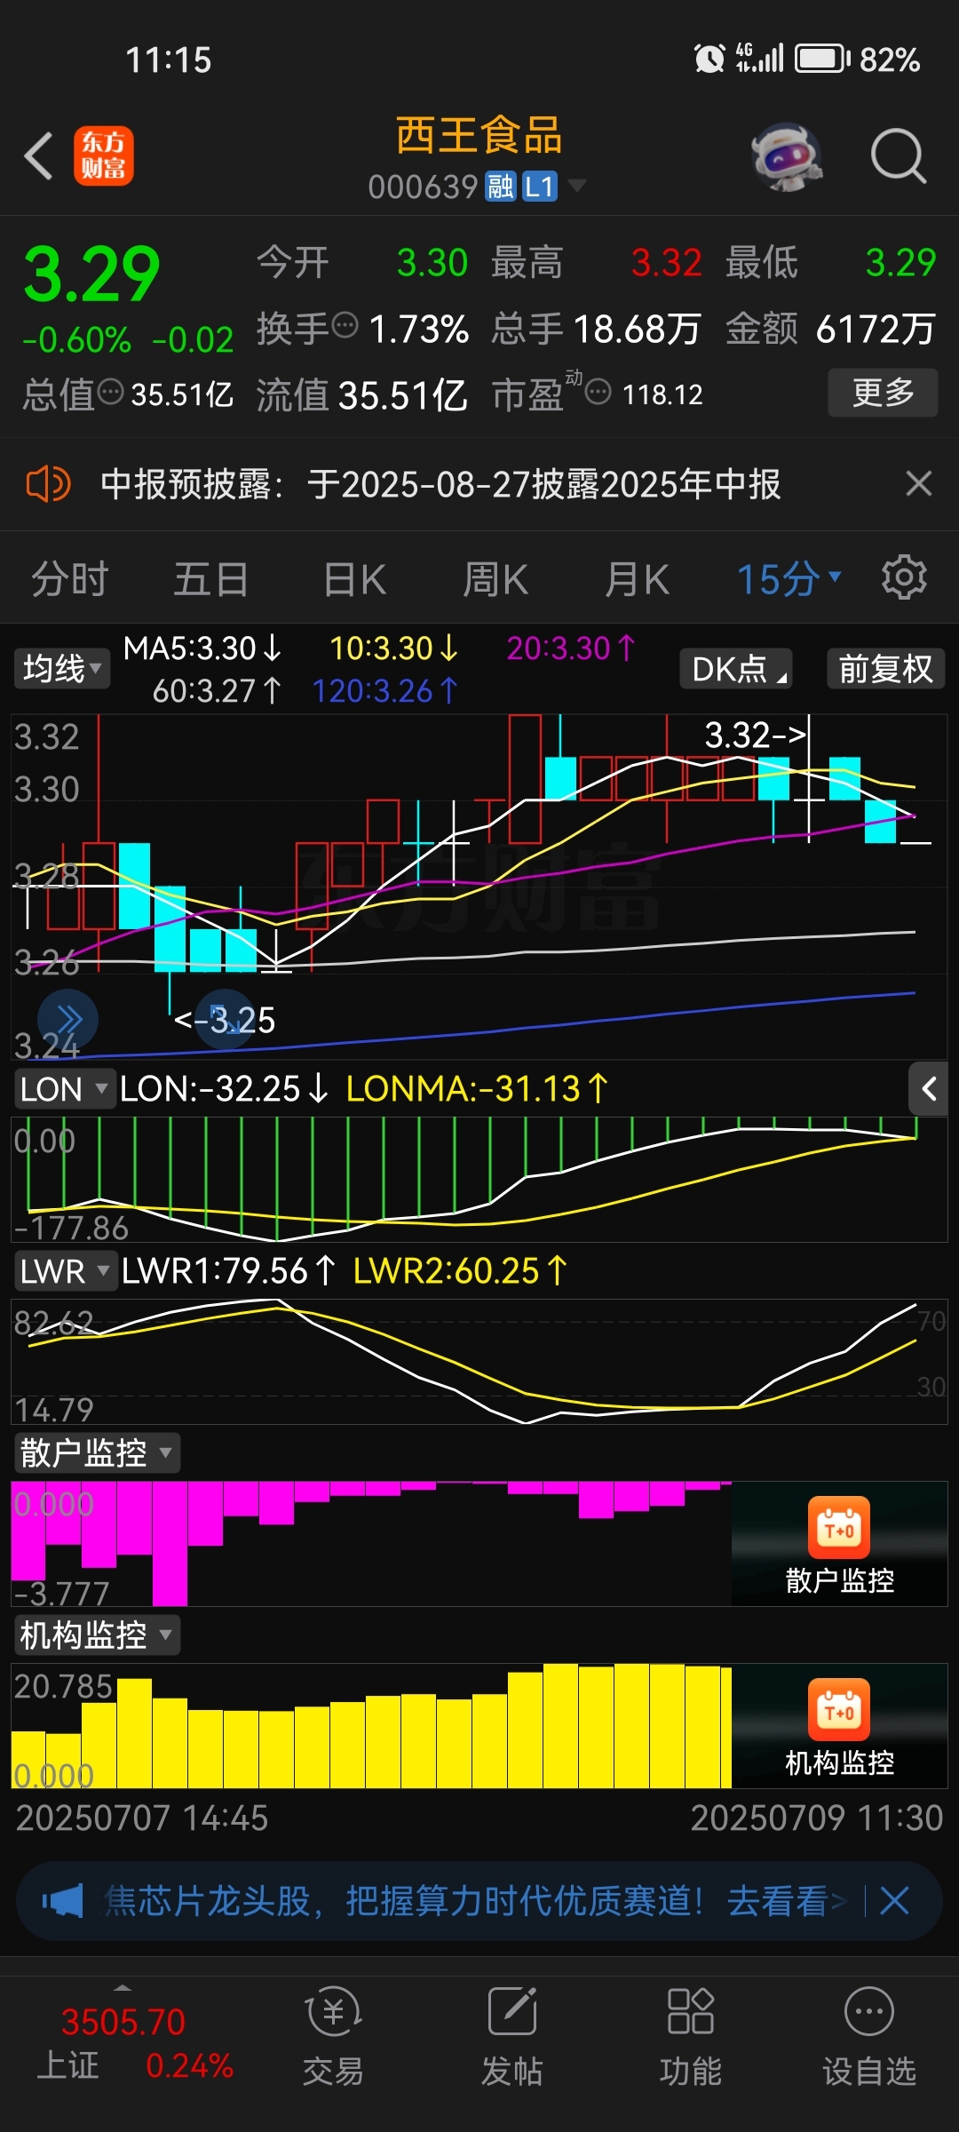
Task: Open the 前复权 adjustment selector
Action: click(886, 669)
